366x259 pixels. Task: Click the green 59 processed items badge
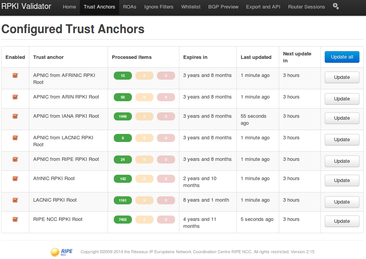point(123,97)
